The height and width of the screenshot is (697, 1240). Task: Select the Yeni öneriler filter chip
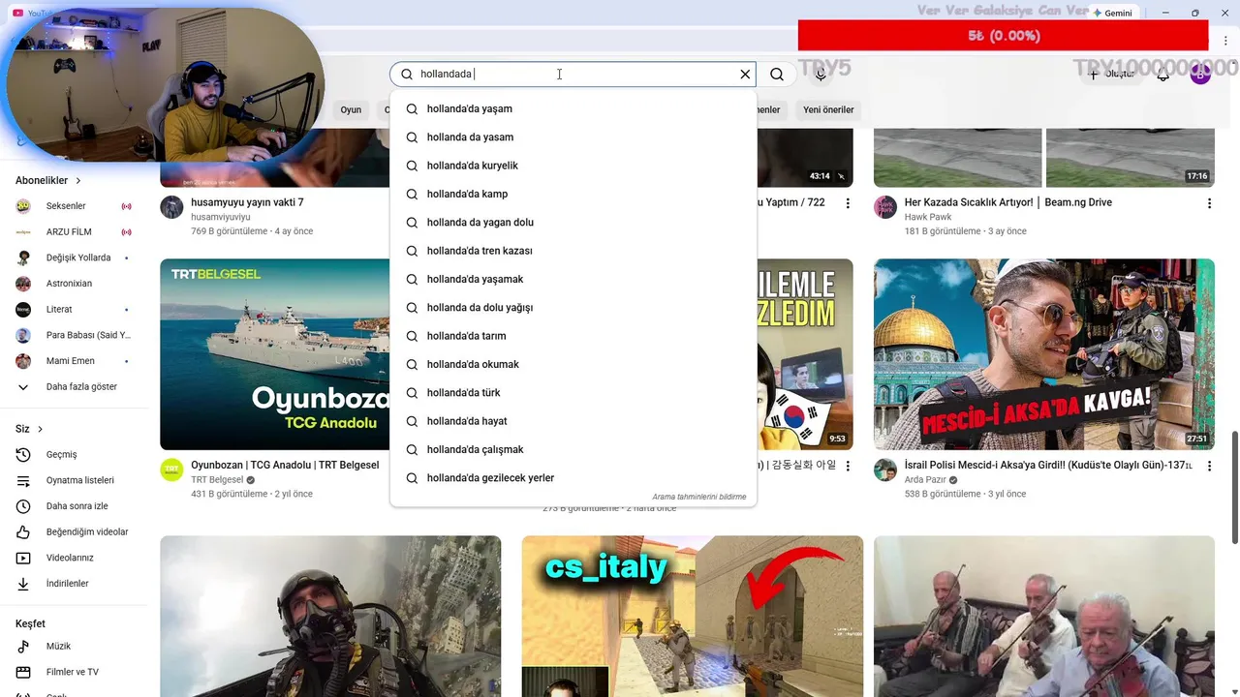(x=828, y=110)
